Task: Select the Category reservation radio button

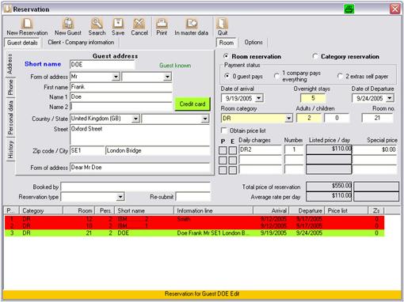Action: coord(315,56)
